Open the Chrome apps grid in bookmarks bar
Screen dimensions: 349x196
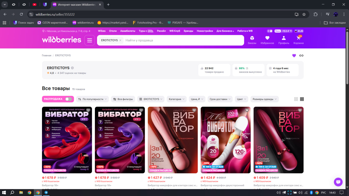(x=4, y=23)
